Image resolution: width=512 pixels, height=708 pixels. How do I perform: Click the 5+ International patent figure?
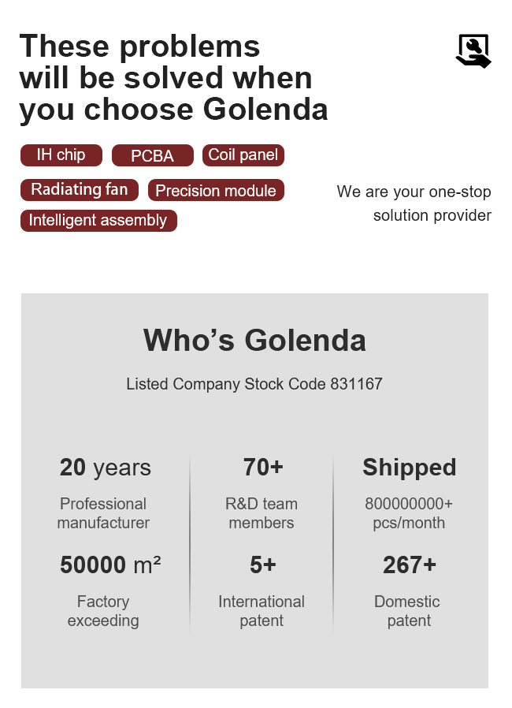[263, 565]
